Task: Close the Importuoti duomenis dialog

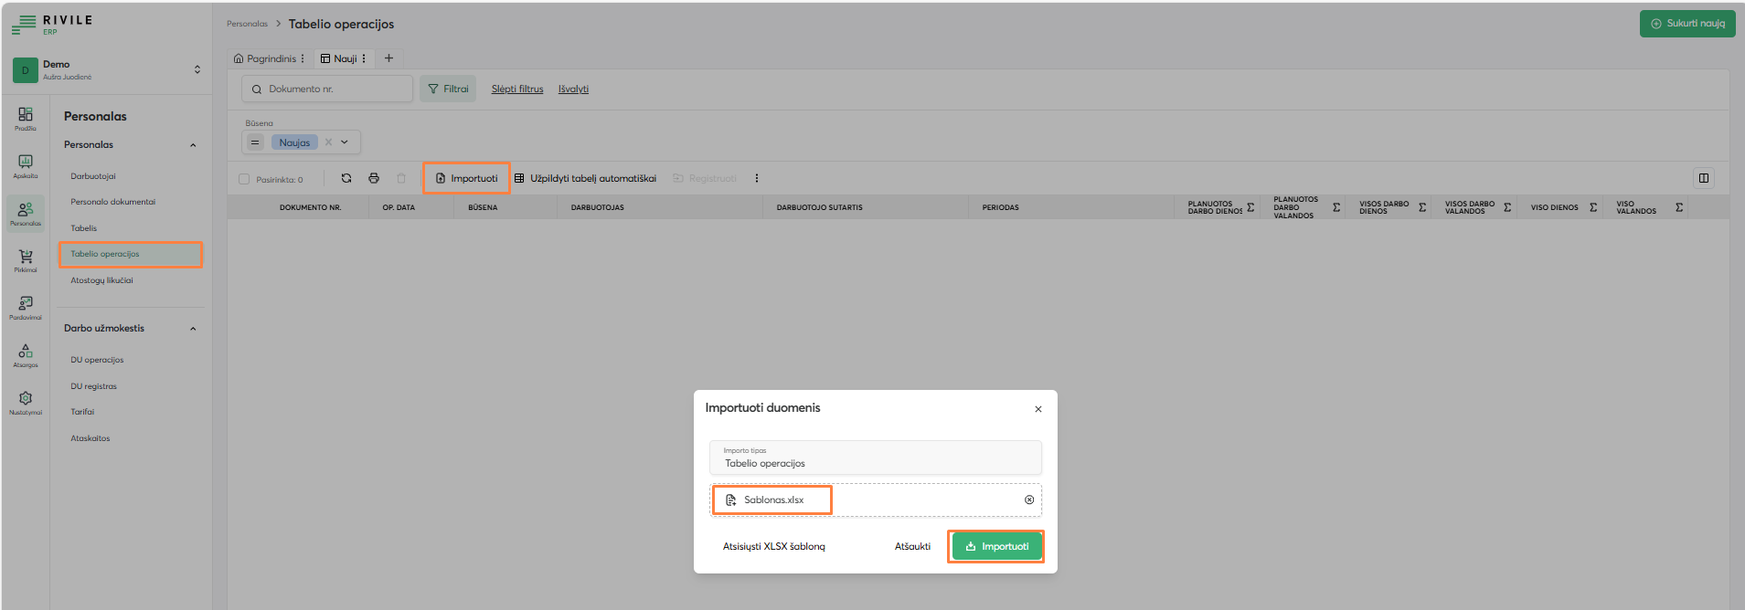Action: 1037,409
